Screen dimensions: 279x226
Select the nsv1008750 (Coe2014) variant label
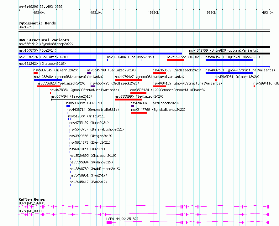38,50
